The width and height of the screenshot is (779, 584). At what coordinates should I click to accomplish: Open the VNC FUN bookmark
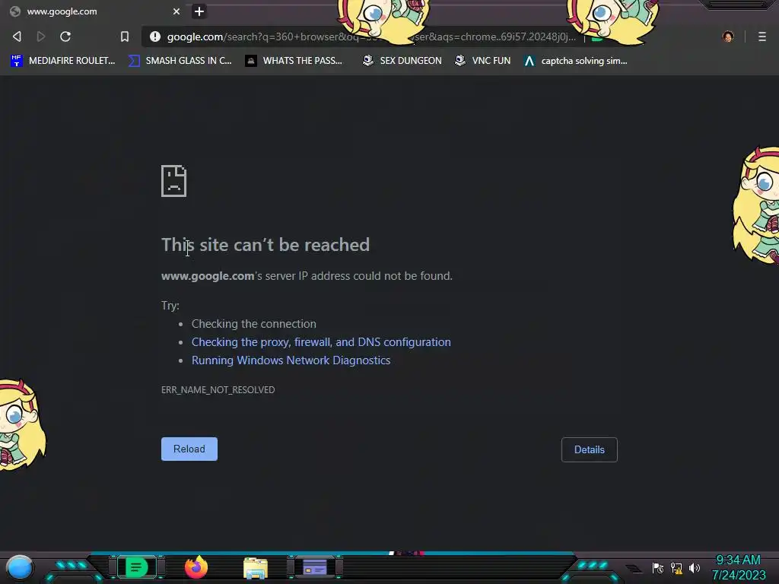pyautogui.click(x=482, y=61)
